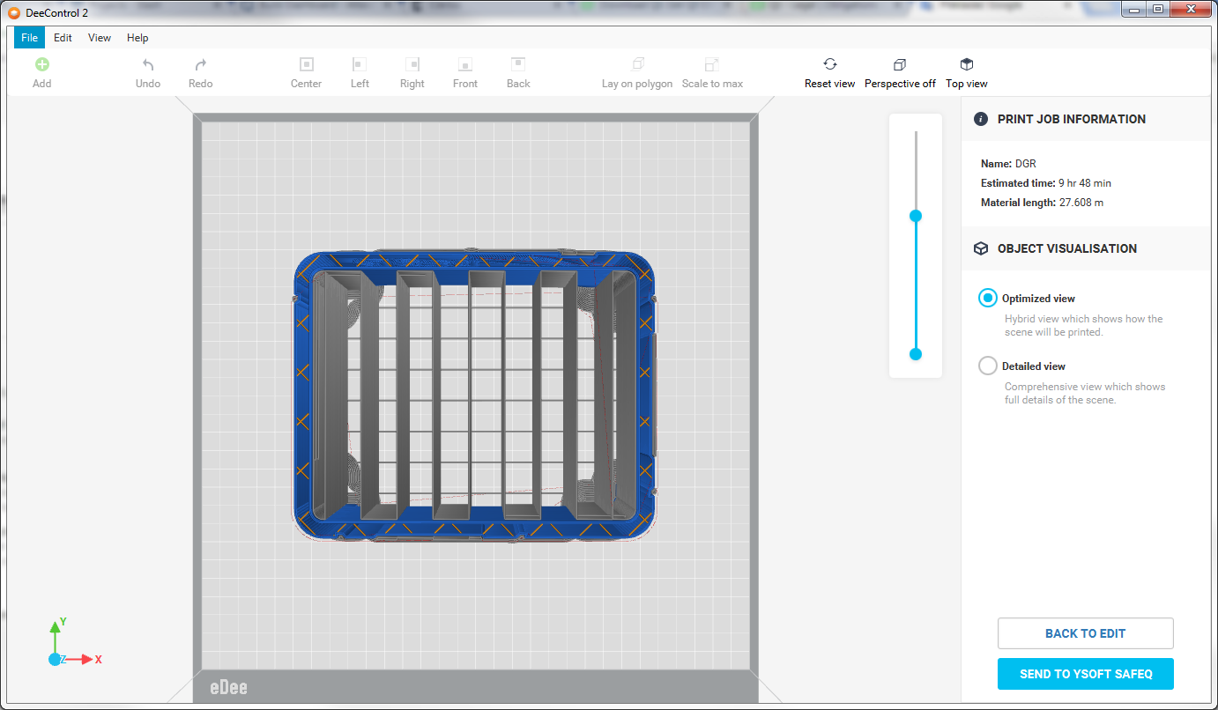Open the File menu
The width and height of the screenshot is (1218, 710).
pyautogui.click(x=29, y=38)
